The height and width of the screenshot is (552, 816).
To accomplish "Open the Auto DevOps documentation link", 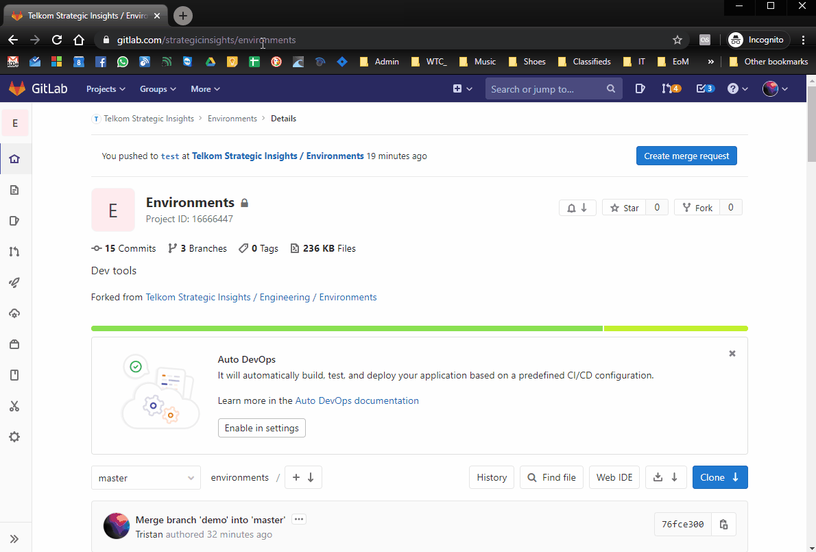I will [357, 400].
